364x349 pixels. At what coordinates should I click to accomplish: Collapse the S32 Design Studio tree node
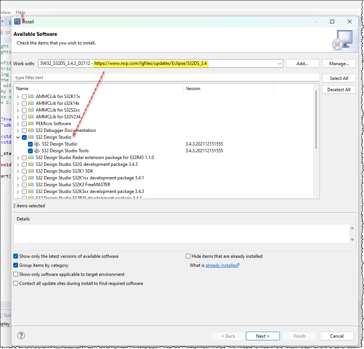coord(18,137)
